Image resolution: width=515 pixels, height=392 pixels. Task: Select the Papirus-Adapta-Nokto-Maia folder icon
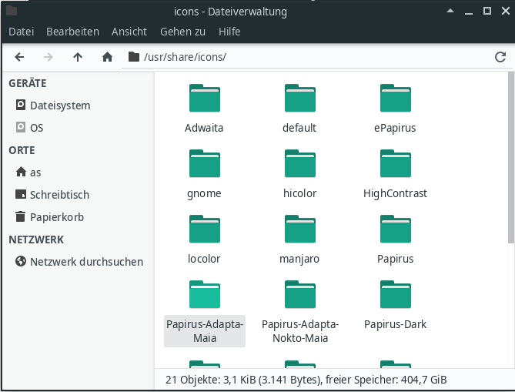(x=300, y=294)
